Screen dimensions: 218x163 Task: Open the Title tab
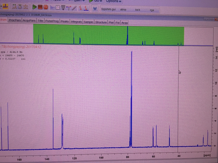[40, 21]
